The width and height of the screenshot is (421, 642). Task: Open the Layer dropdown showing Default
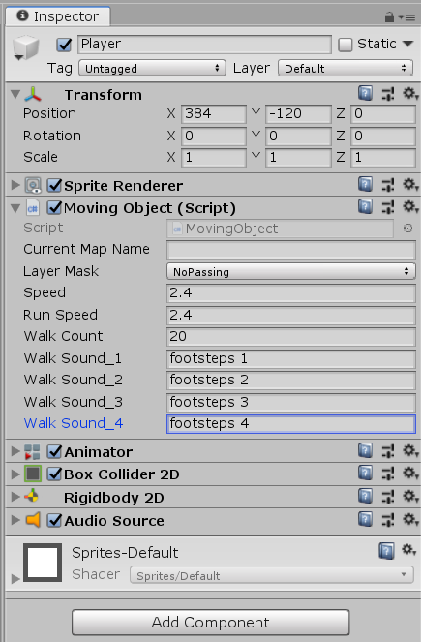346,69
